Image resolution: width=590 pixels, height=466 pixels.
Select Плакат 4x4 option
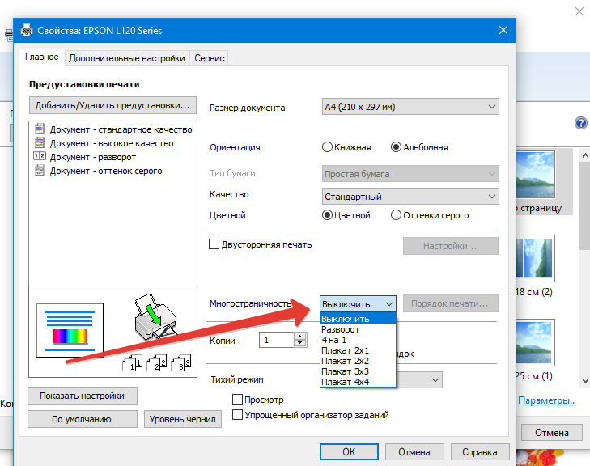coord(358,382)
